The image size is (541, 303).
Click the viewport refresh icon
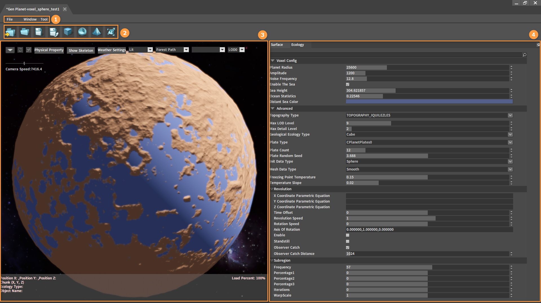(x=20, y=50)
